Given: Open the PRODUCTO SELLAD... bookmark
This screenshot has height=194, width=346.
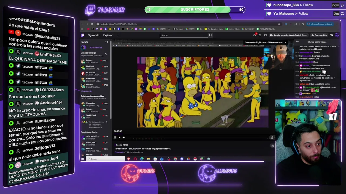Looking at the screenshot, I should click(x=266, y=29).
